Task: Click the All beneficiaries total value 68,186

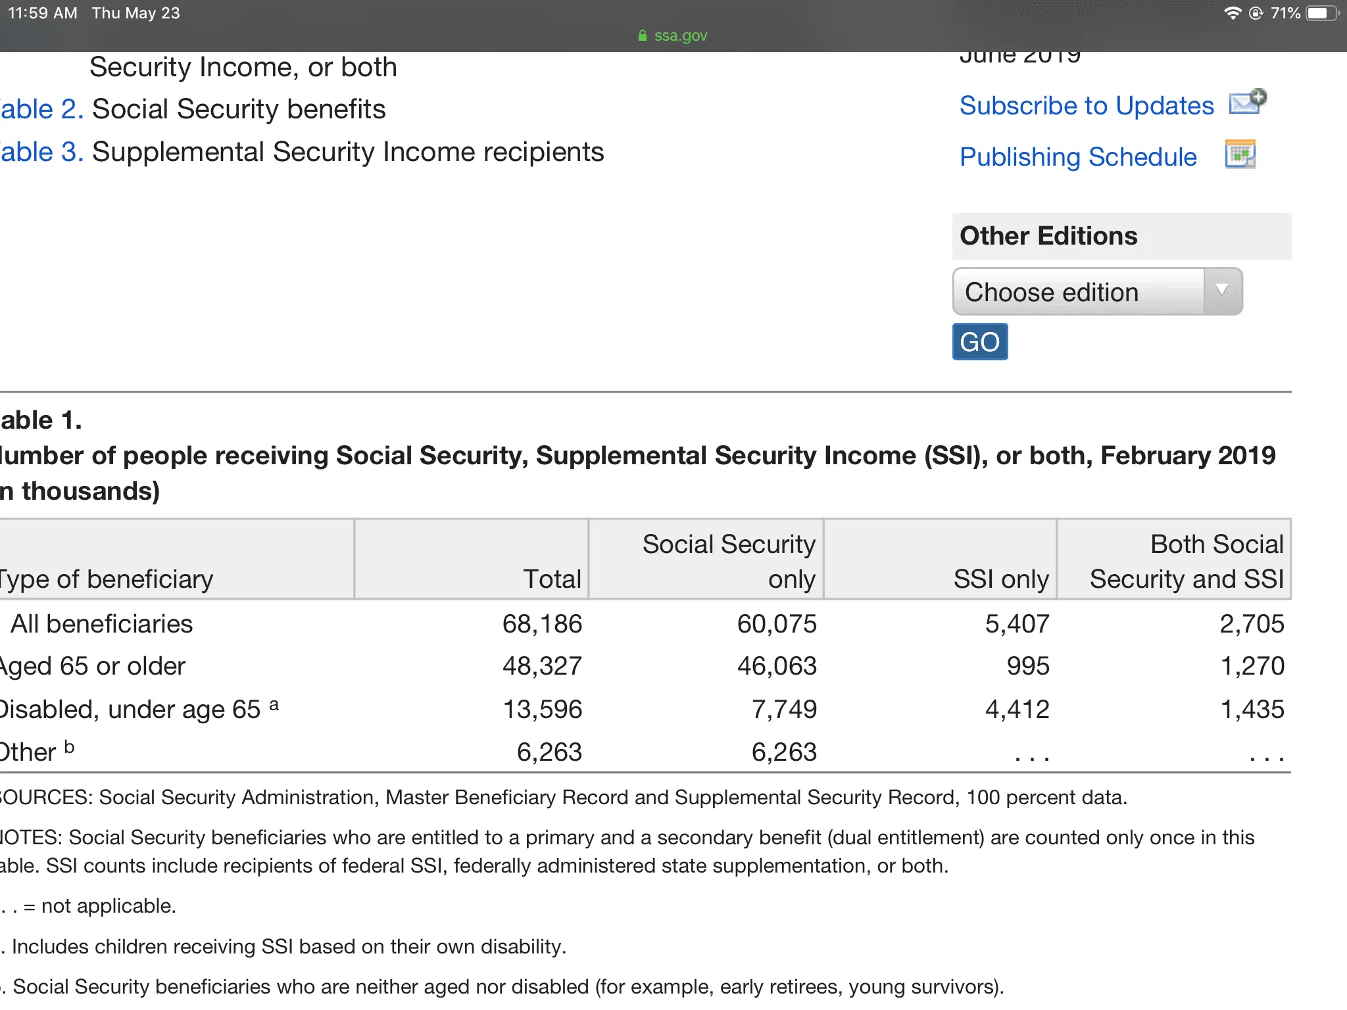Action: pos(542,623)
